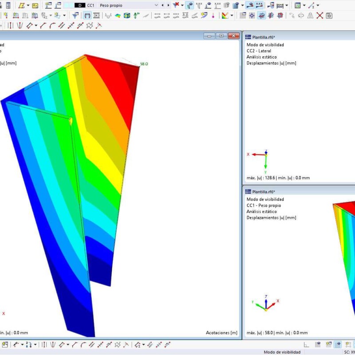Click the yellow surface tool icon

click(x=21, y=5)
